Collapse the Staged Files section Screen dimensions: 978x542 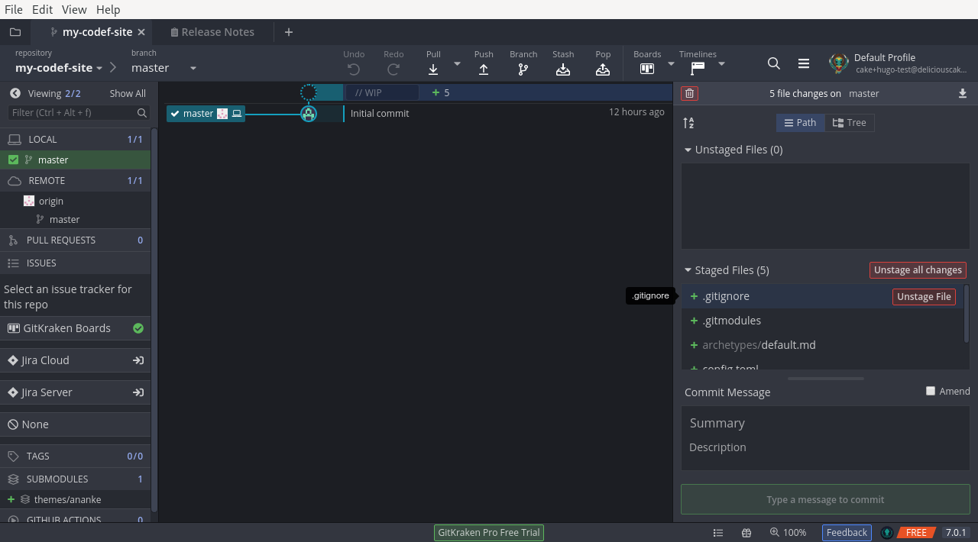[688, 271]
